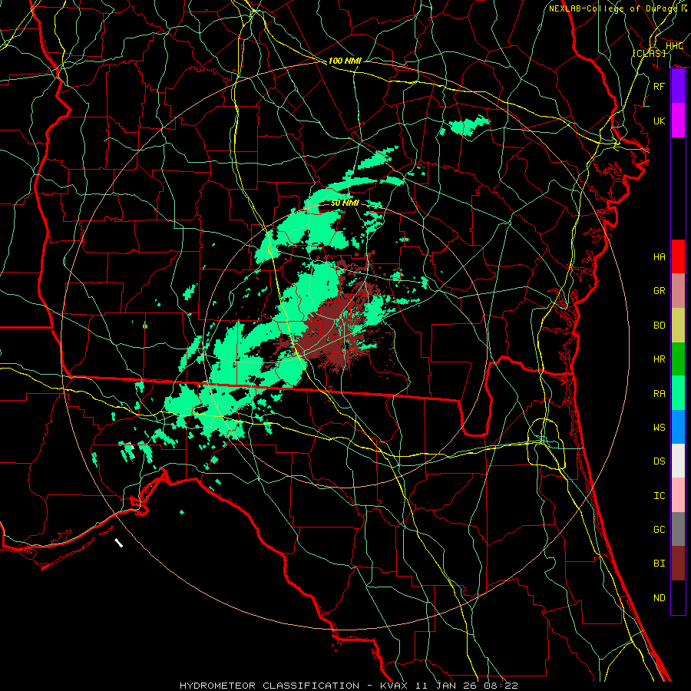691x691 pixels.
Task: Click the UK legend label
Action: point(659,121)
